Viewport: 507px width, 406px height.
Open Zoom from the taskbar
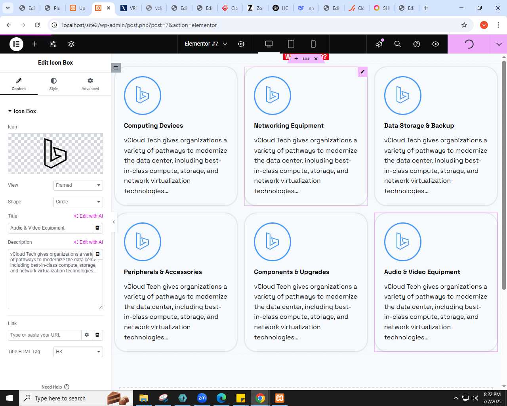[x=202, y=398]
